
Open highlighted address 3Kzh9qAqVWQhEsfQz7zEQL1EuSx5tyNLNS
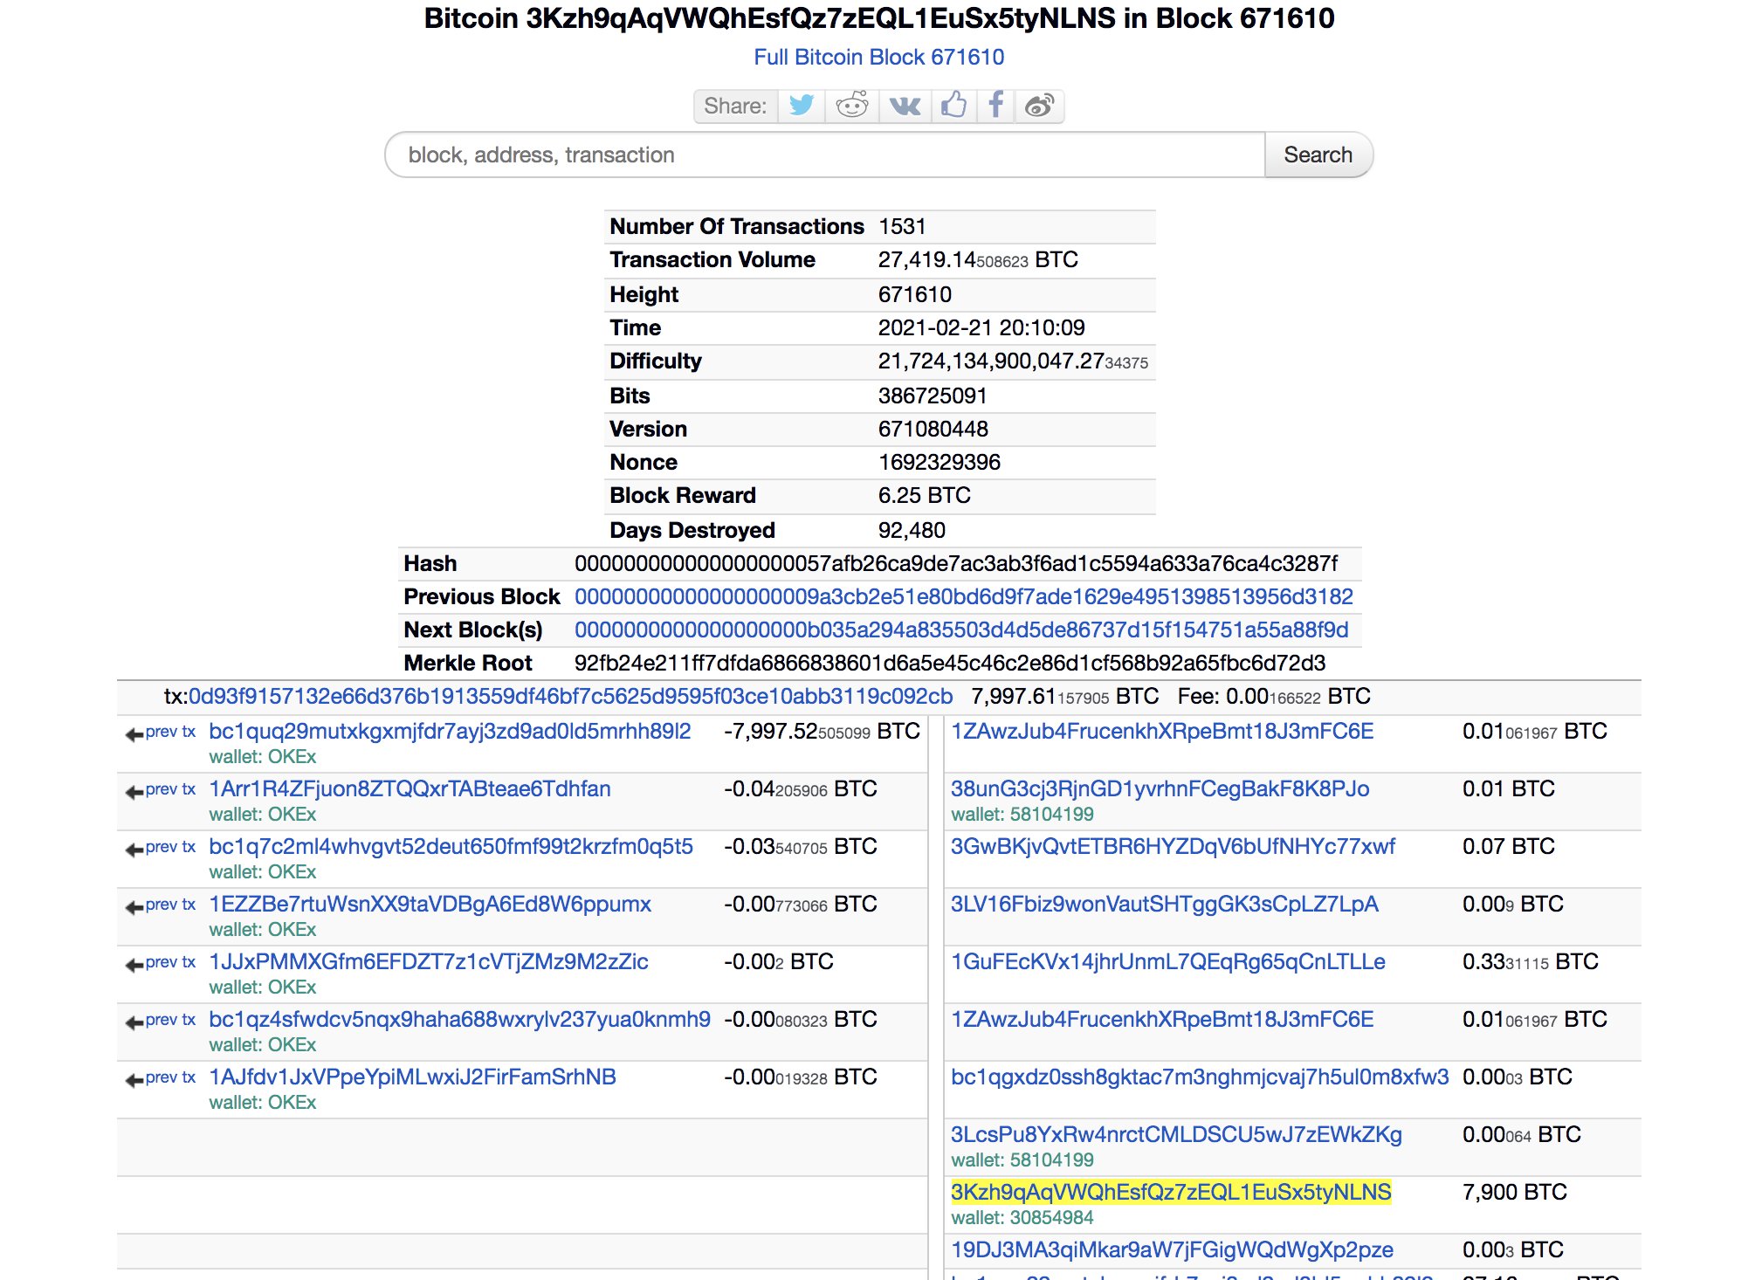(1170, 1193)
